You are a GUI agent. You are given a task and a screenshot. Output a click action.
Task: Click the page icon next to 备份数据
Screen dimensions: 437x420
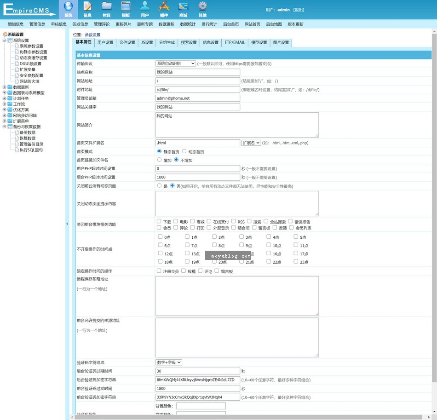[17, 132]
